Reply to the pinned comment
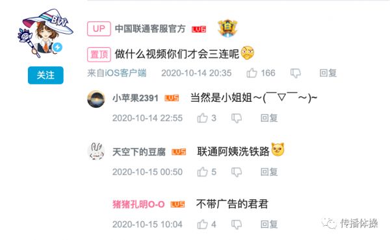This screenshot has height=240, width=390. [328, 73]
